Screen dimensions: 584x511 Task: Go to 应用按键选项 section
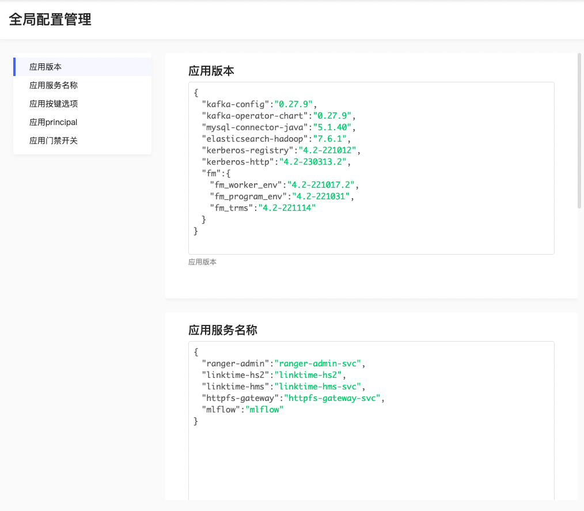coord(82,104)
